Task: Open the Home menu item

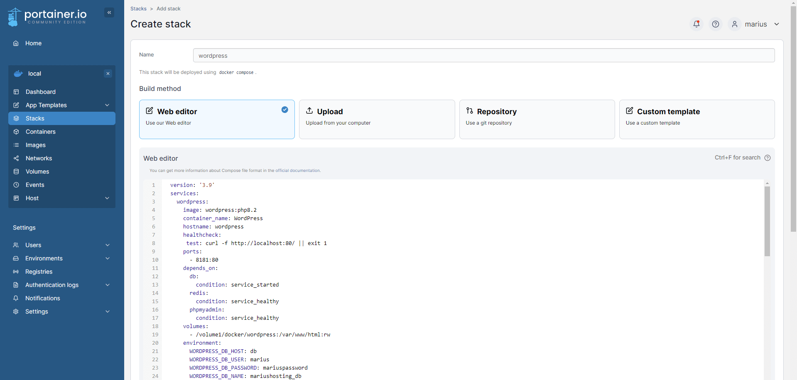Action: (62, 43)
